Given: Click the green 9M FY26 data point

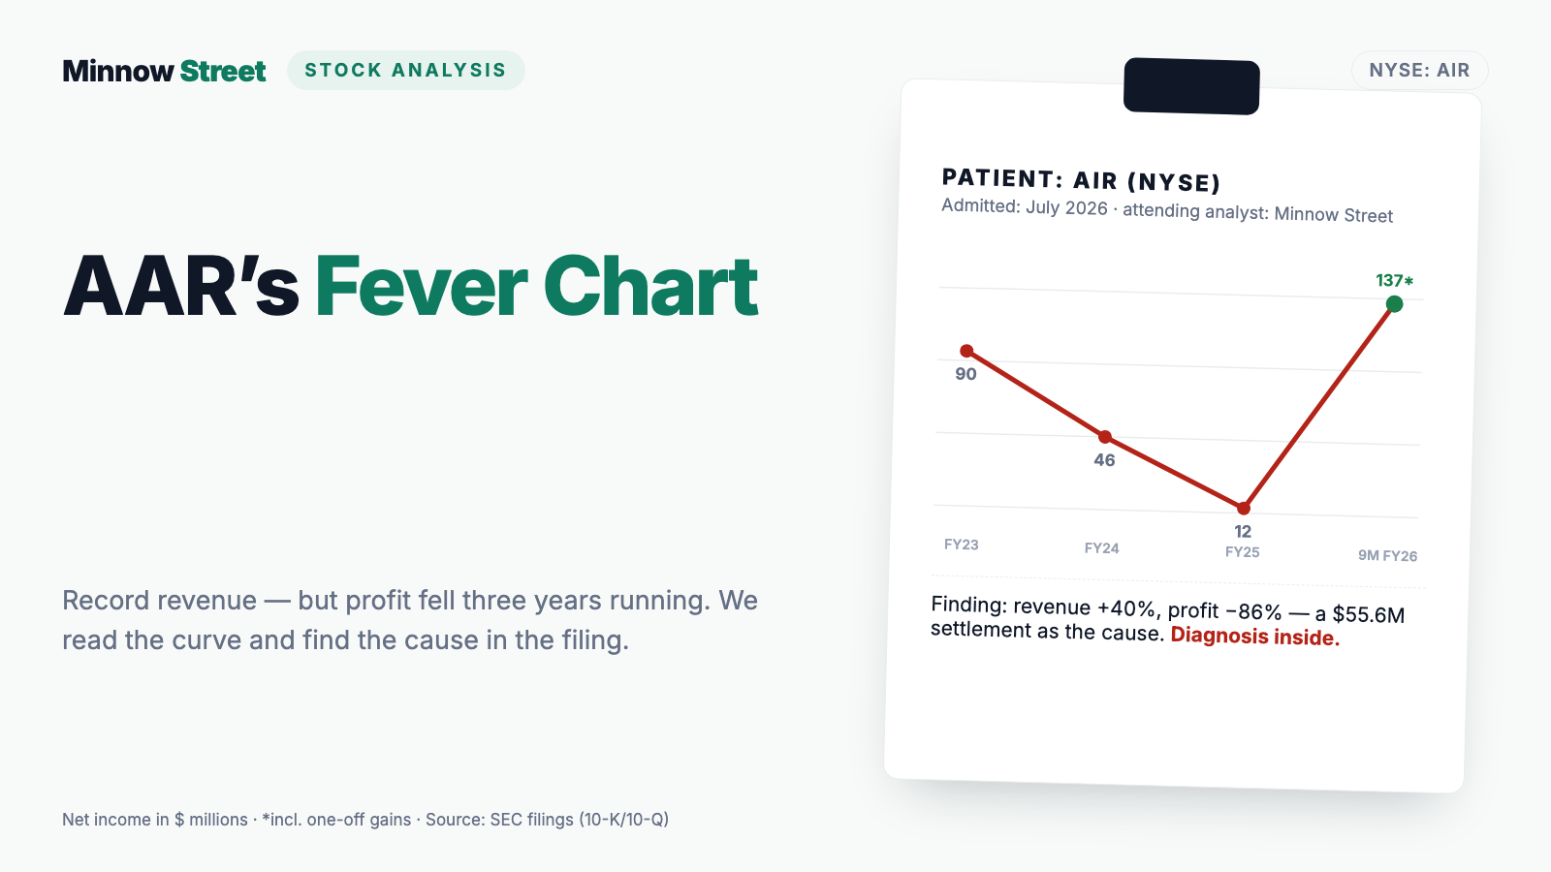Looking at the screenshot, I should (1394, 304).
